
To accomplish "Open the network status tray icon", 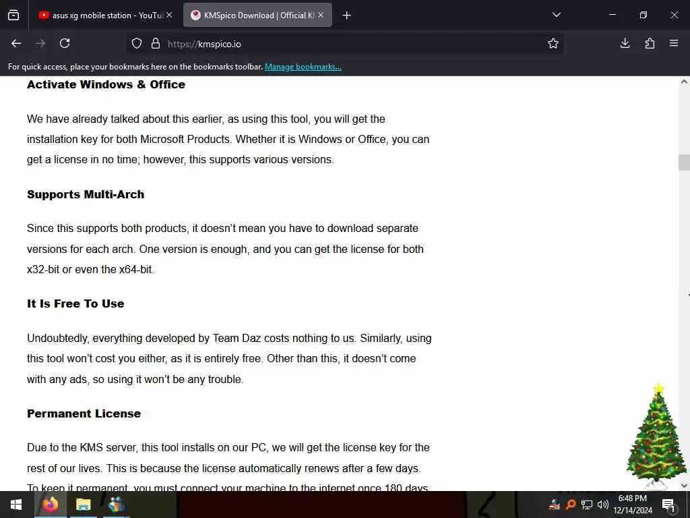I will pos(587,505).
